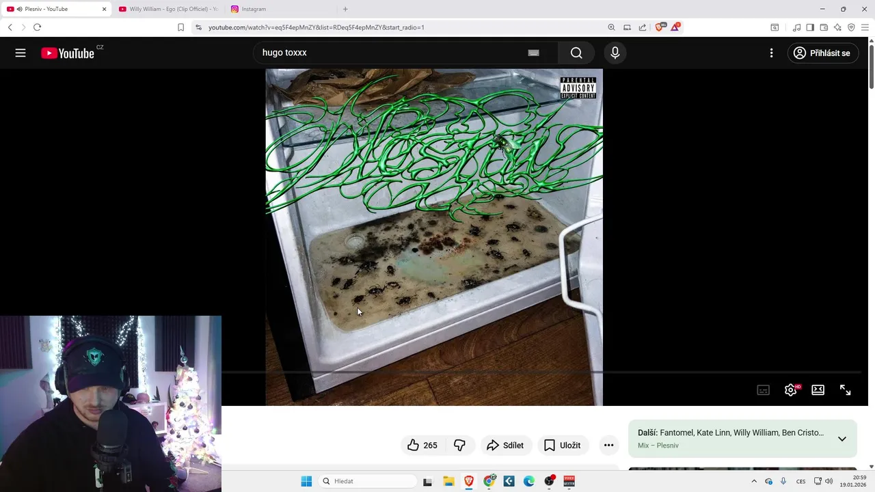Open tab search icon in toolbar
The height and width of the screenshot is (492, 875).
point(775,27)
